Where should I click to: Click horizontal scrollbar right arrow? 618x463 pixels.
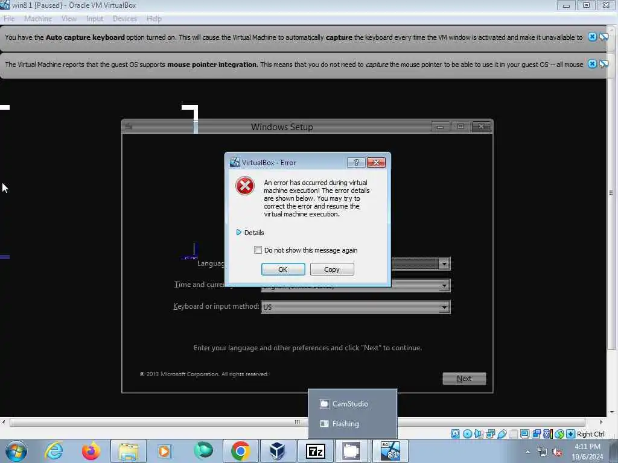(x=601, y=422)
